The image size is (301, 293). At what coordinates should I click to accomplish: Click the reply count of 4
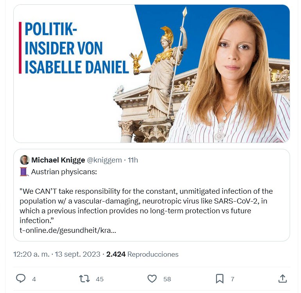pos(34,279)
